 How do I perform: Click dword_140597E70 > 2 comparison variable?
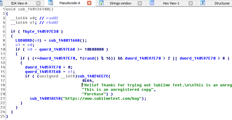click(x=143, y=58)
